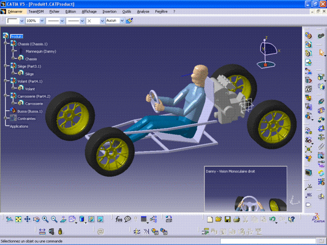
Task: Open the formula f(x) tool
Action: [x=119, y=219]
